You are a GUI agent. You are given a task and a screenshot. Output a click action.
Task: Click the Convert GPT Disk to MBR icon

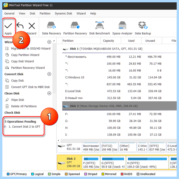click(x=7, y=87)
